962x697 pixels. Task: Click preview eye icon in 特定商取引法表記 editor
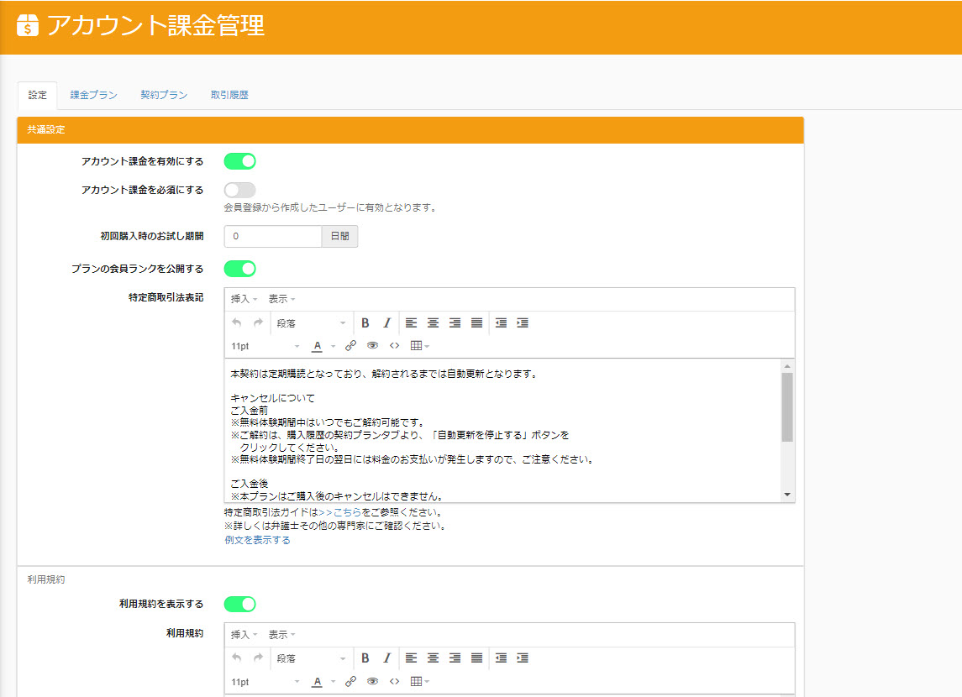(x=372, y=346)
